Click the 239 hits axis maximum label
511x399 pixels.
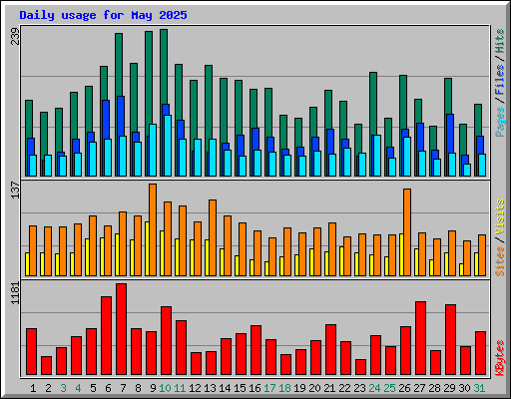click(x=15, y=37)
